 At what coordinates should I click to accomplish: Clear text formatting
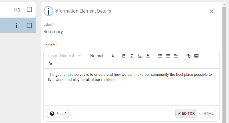point(50,63)
